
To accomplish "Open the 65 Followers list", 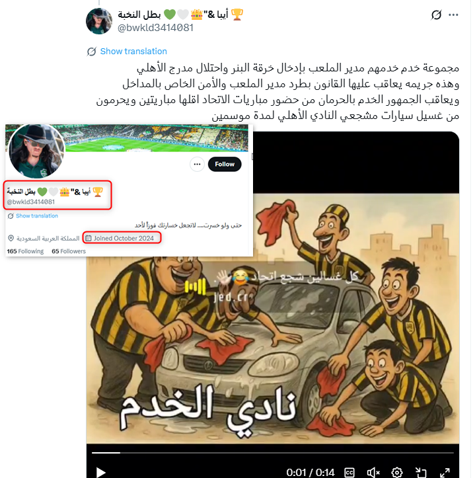I will (x=69, y=251).
